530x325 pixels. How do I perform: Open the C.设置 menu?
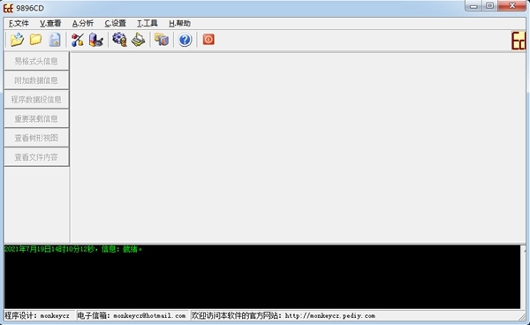click(x=115, y=23)
